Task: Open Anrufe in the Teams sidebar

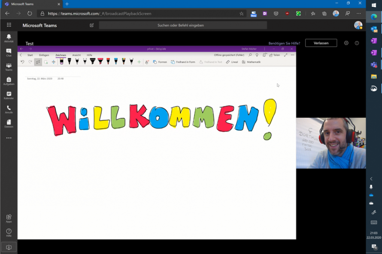Action: point(9,109)
